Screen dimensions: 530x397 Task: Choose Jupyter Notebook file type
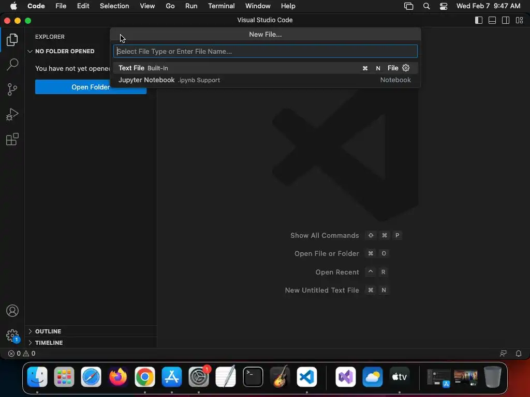[x=266, y=80]
